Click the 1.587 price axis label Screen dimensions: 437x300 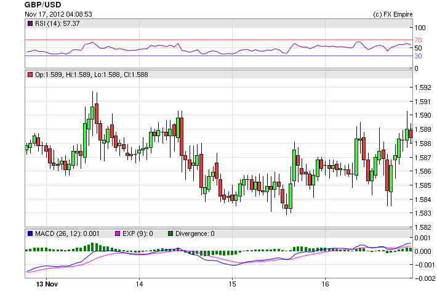(x=423, y=158)
